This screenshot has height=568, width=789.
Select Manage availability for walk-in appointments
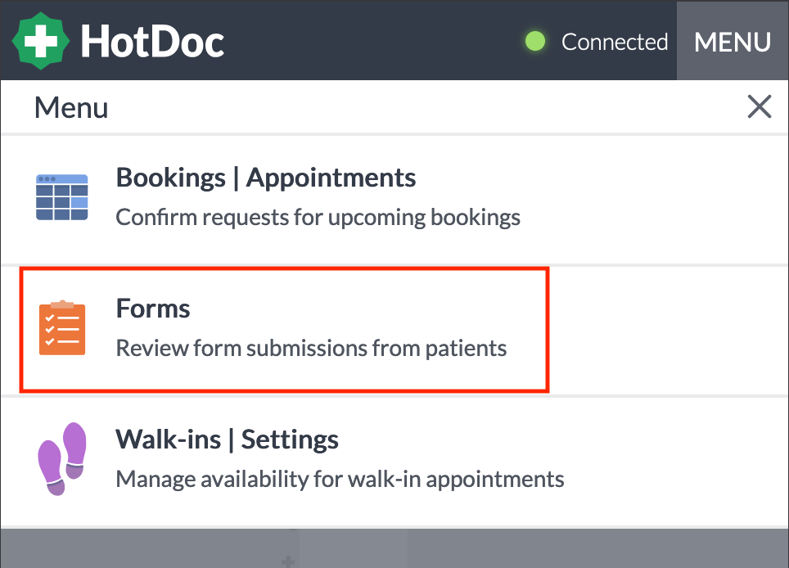[340, 479]
